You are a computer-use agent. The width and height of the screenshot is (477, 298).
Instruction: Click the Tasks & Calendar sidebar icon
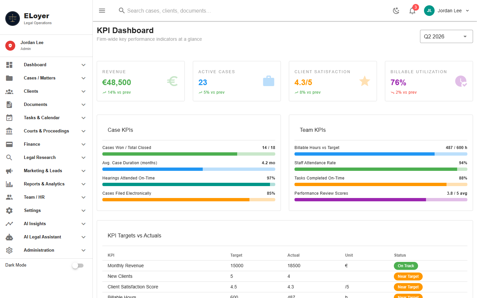pos(9,118)
